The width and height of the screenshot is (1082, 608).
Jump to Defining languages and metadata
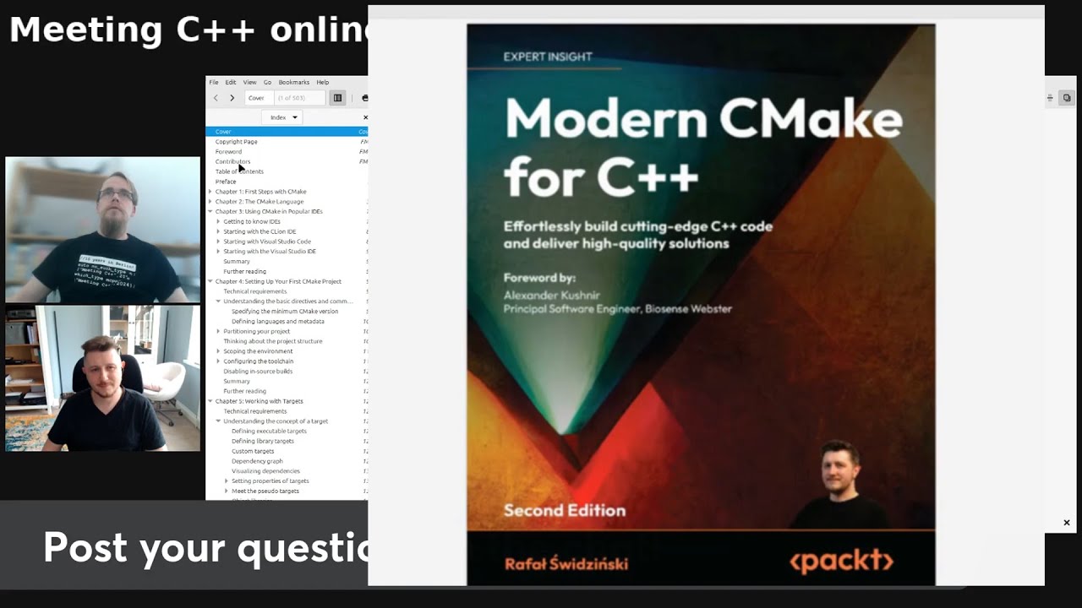click(278, 322)
